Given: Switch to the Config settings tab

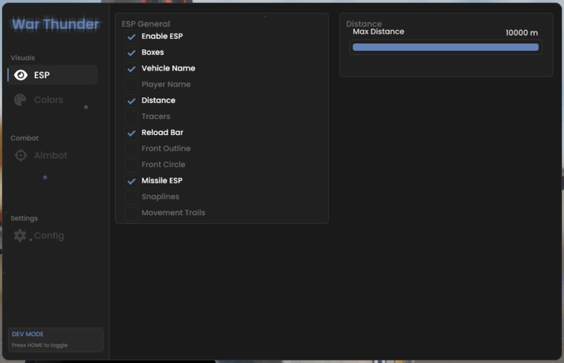Looking at the screenshot, I should coord(49,236).
